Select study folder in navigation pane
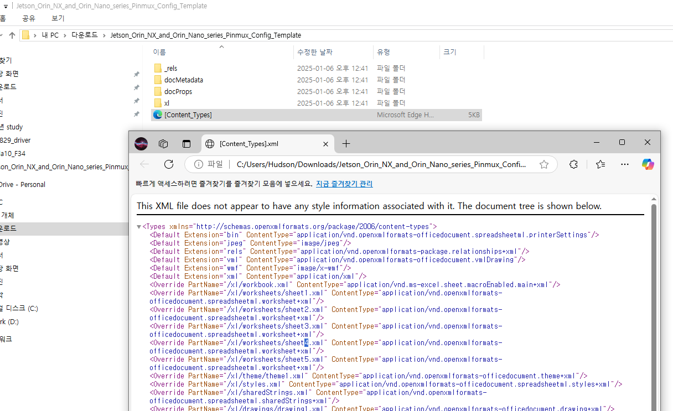 tap(11, 127)
